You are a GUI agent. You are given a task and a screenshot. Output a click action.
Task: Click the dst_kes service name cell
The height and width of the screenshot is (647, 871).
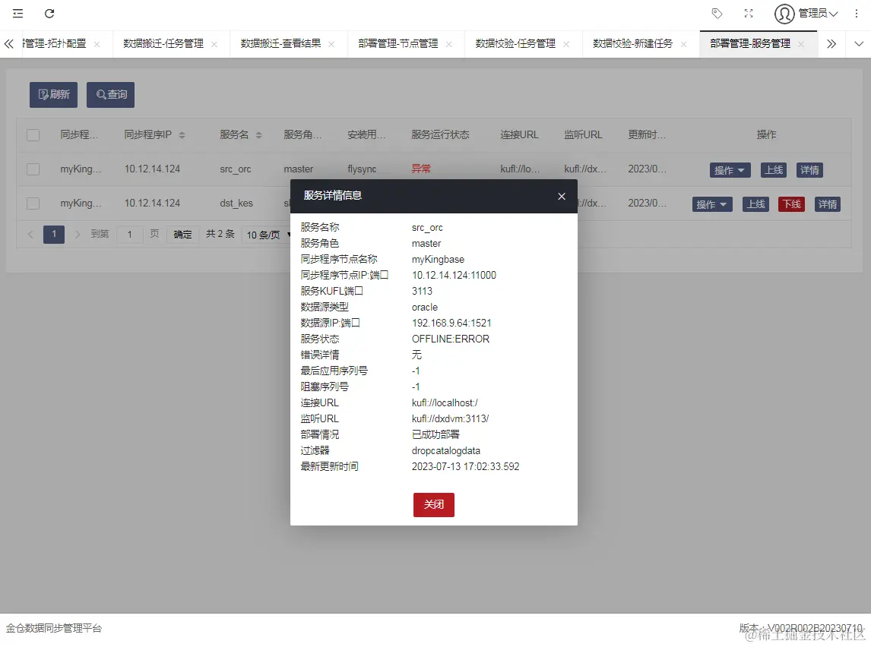236,204
